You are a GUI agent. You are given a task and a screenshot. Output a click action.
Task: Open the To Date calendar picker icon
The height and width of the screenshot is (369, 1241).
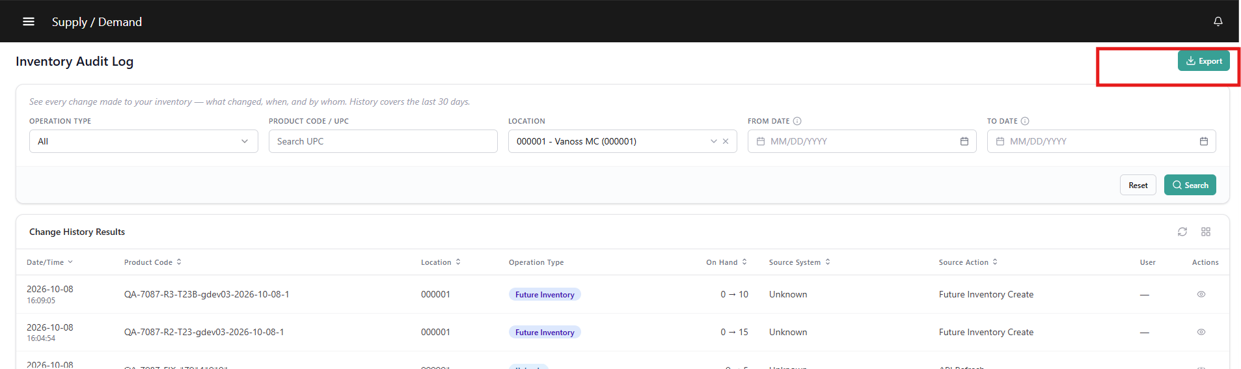(x=1203, y=141)
